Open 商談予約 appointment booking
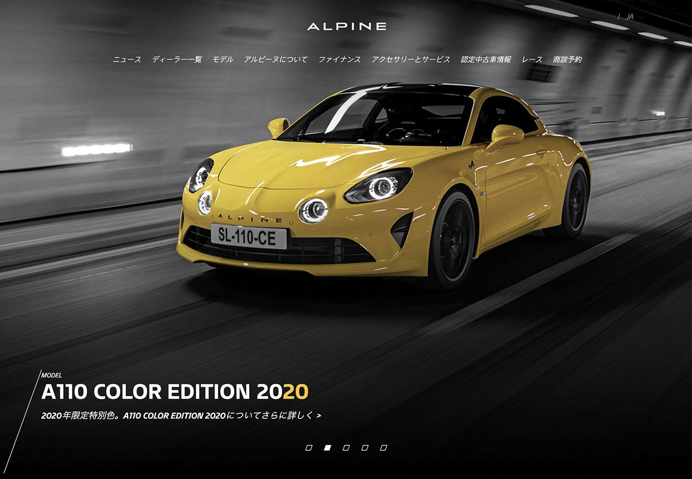The width and height of the screenshot is (692, 479). pyautogui.click(x=567, y=59)
